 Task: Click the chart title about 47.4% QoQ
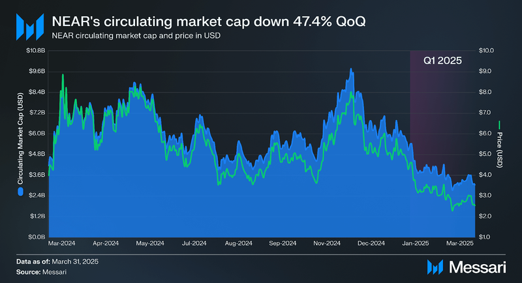pyautogui.click(x=209, y=22)
